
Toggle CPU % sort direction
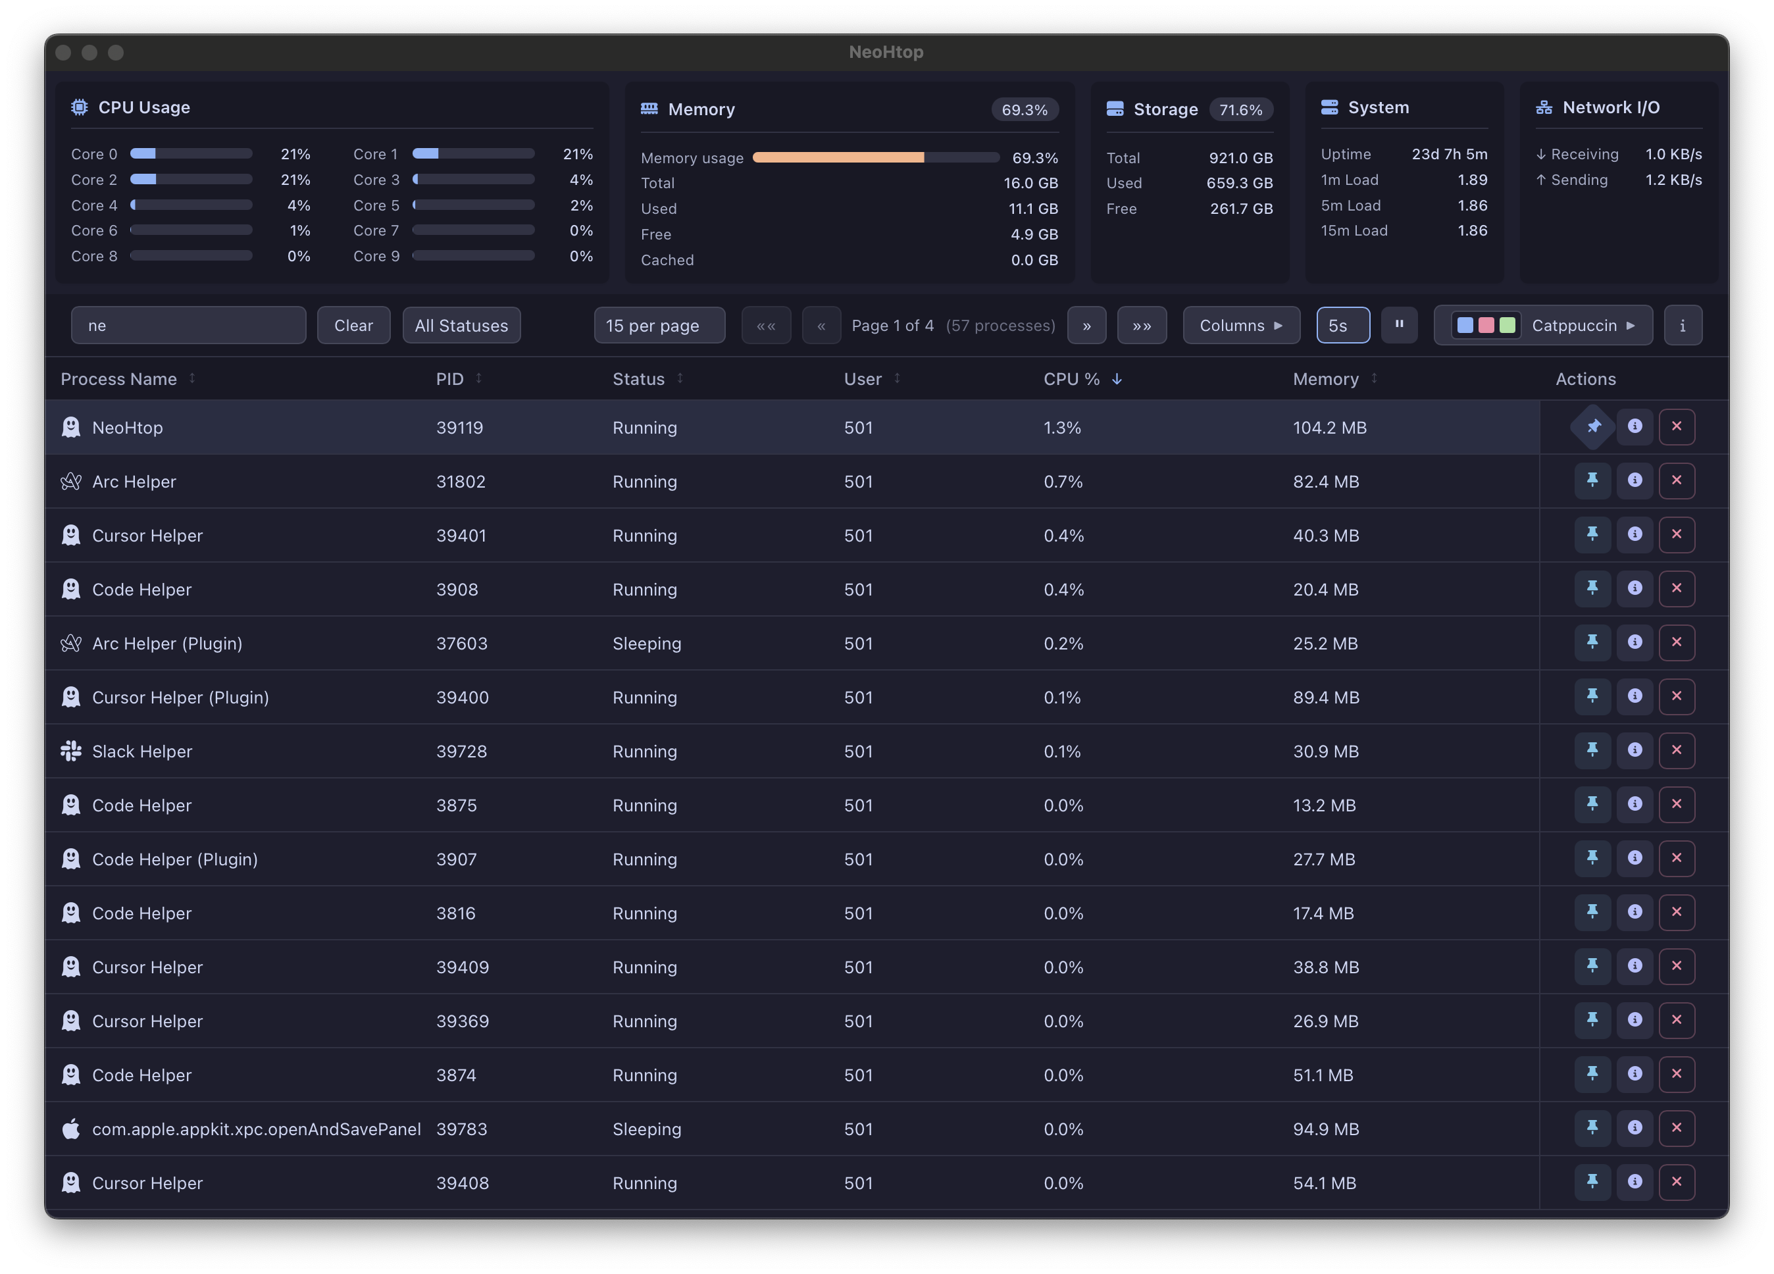(x=1083, y=378)
